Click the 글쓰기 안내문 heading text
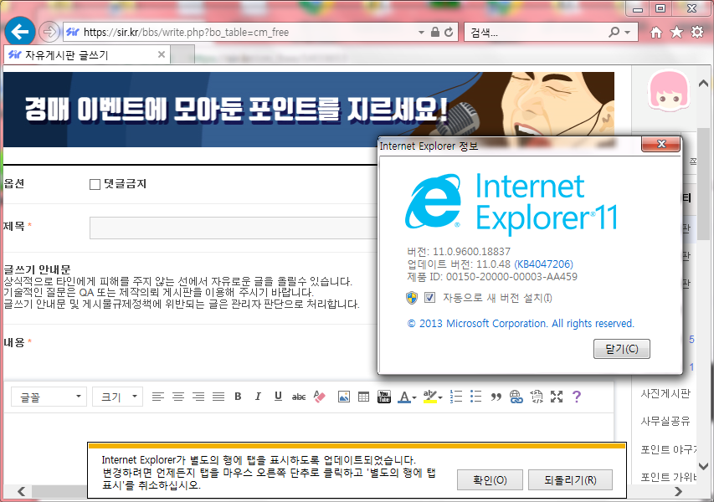The height and width of the screenshot is (502, 714). tap(37, 269)
